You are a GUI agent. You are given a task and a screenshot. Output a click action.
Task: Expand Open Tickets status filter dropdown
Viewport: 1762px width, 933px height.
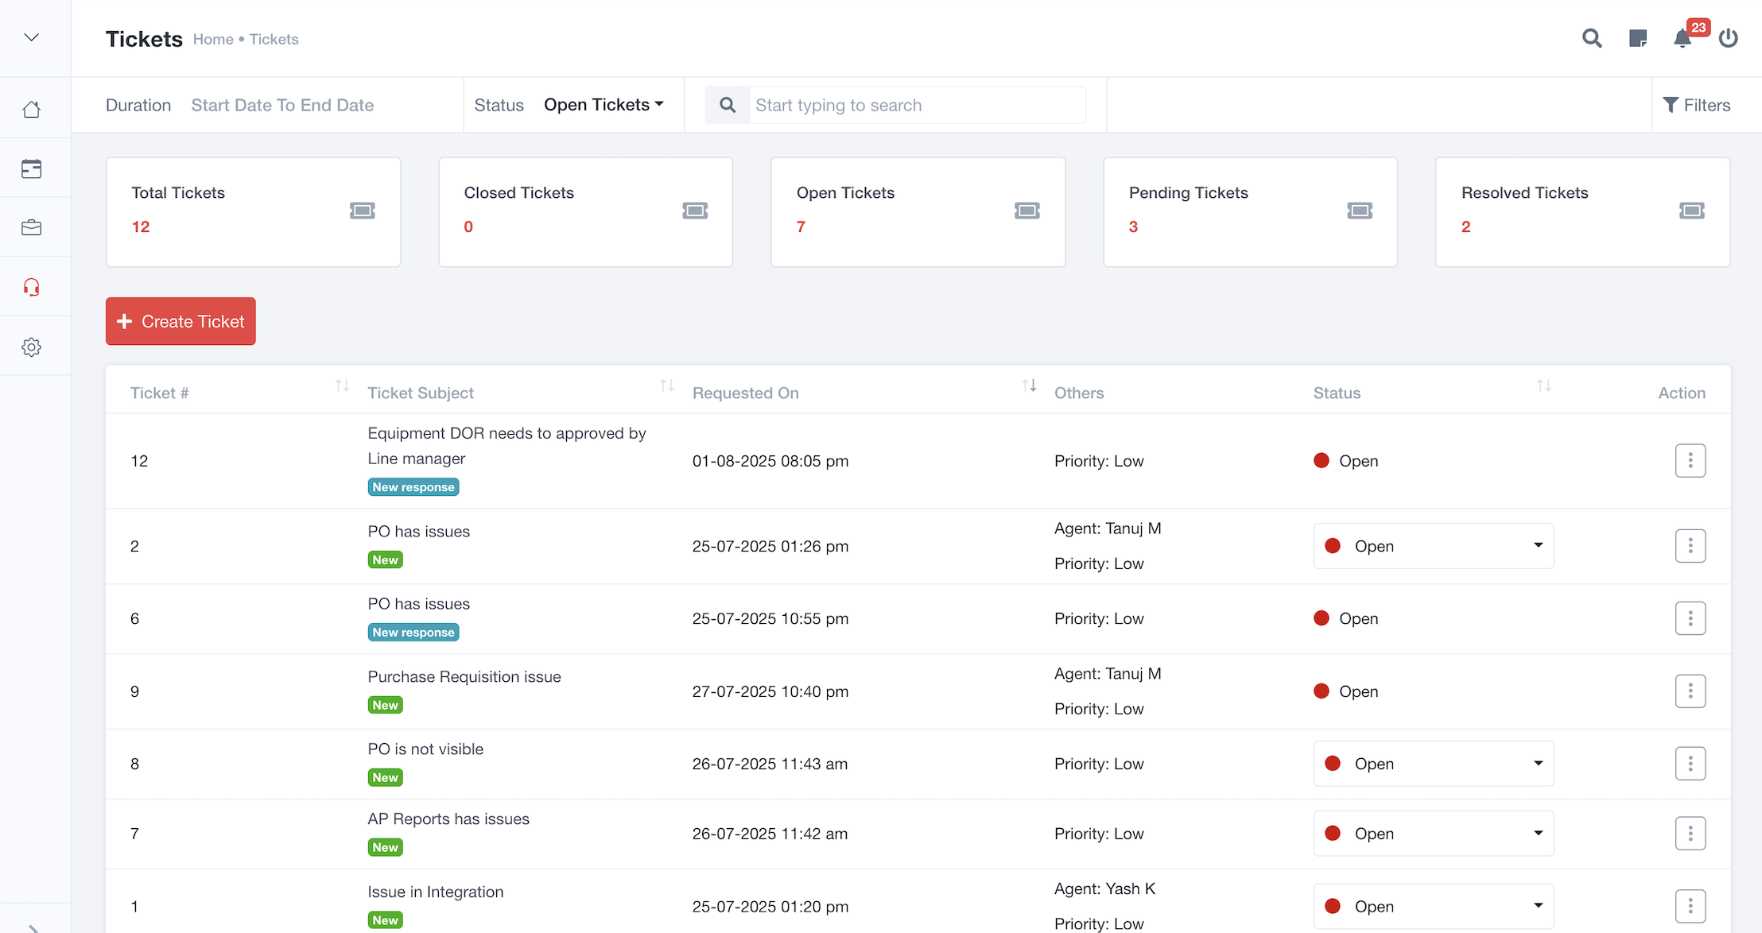(604, 105)
